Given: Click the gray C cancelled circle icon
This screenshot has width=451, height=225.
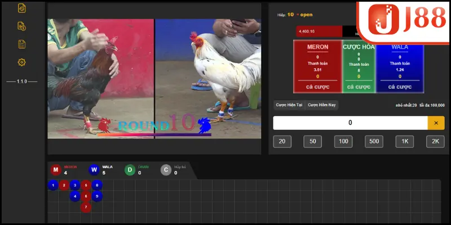Looking at the screenshot, I should point(166,170).
